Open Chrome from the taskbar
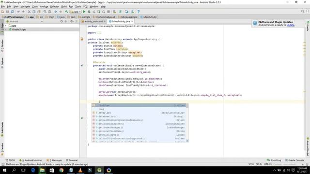This screenshot has width=310, height=174. point(62,170)
